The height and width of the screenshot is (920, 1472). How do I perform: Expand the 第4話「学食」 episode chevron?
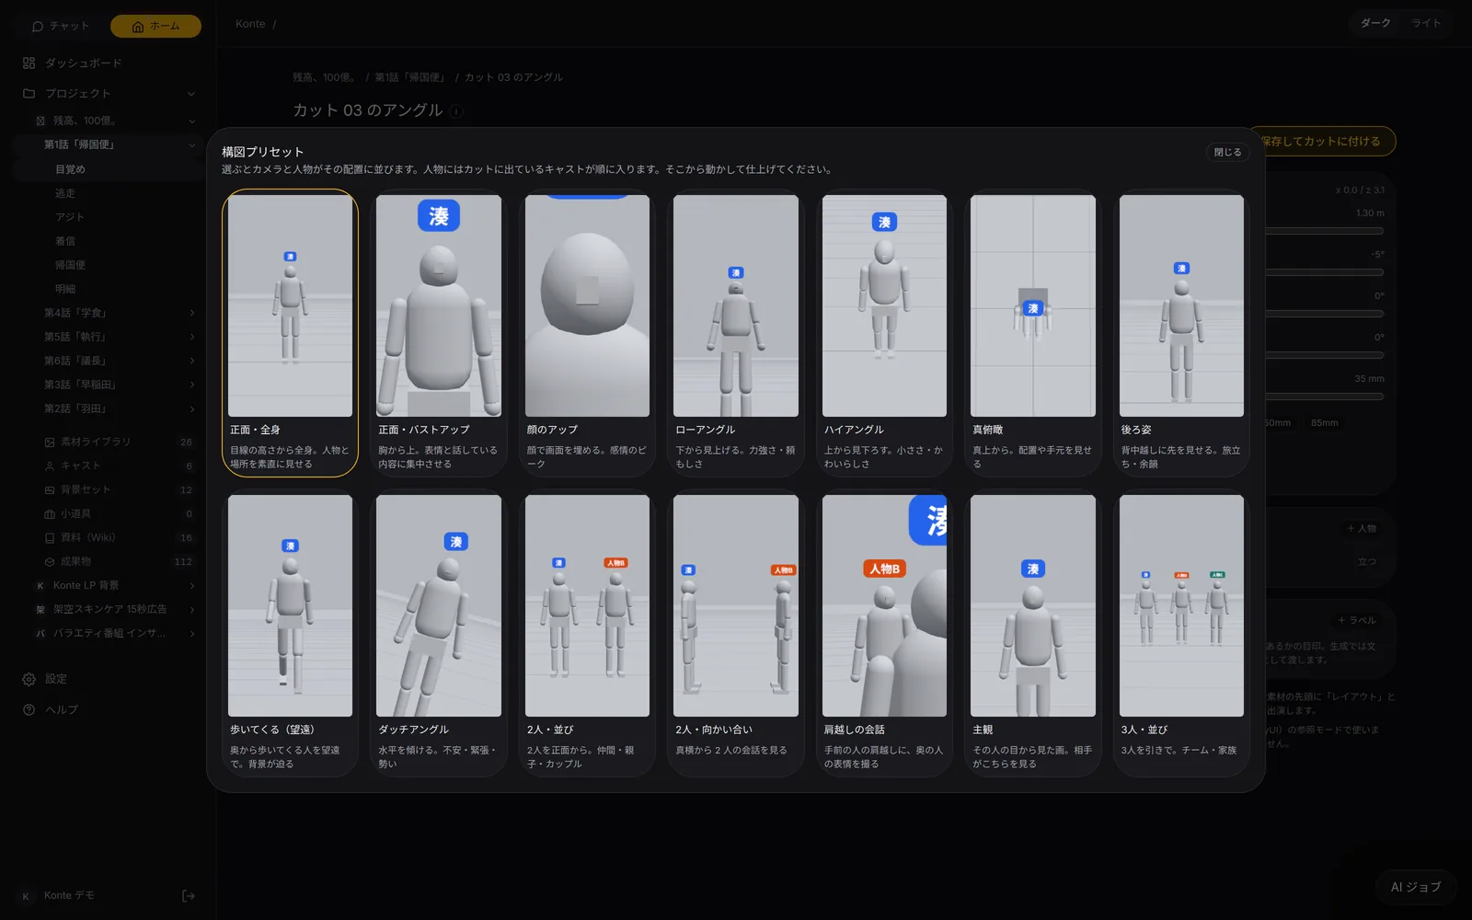pyautogui.click(x=191, y=313)
